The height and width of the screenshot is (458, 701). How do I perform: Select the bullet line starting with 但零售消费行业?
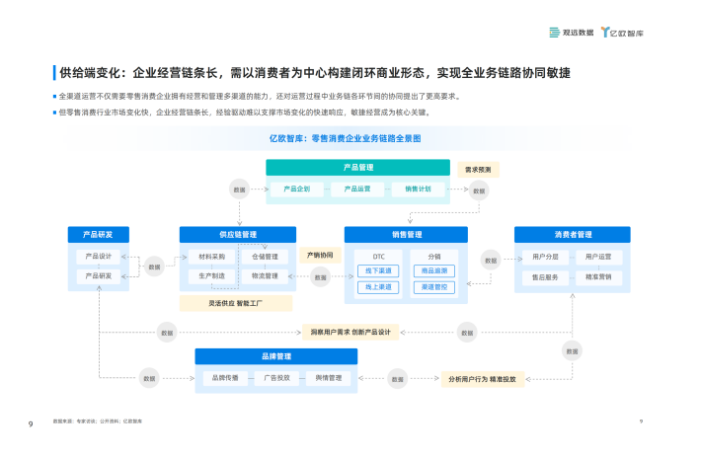[x=245, y=113]
